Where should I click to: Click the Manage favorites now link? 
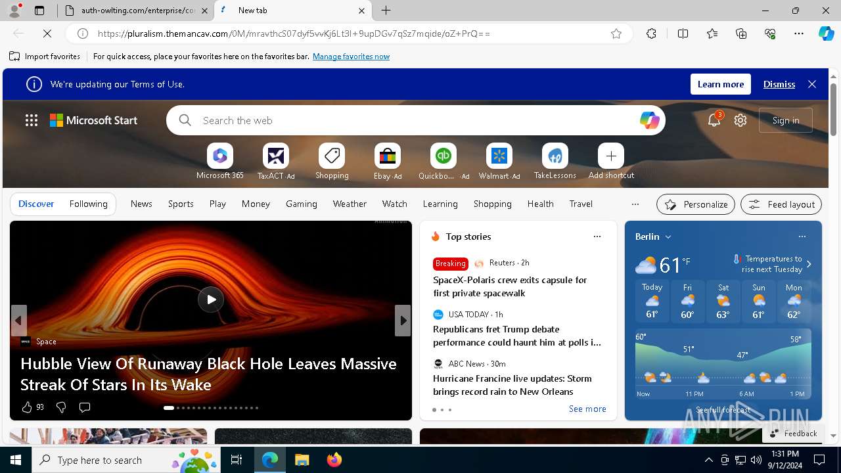tap(351, 56)
